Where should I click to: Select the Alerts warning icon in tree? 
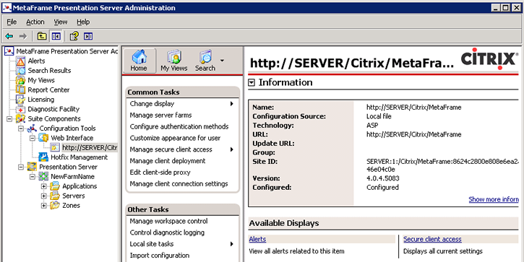pos(21,61)
